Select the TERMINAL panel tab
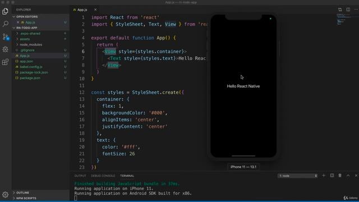 point(127,176)
